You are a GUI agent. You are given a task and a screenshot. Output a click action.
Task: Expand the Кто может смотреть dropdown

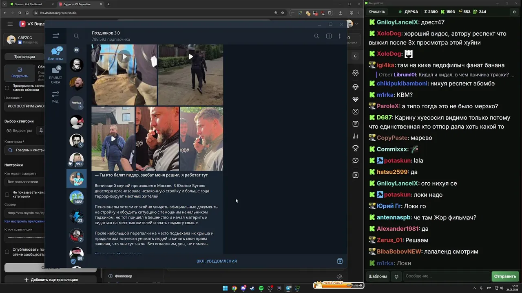click(25, 182)
